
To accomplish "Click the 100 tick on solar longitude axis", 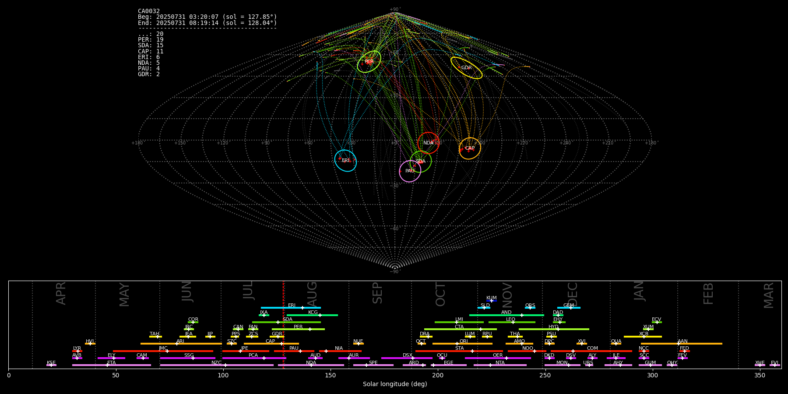I will [223, 375].
